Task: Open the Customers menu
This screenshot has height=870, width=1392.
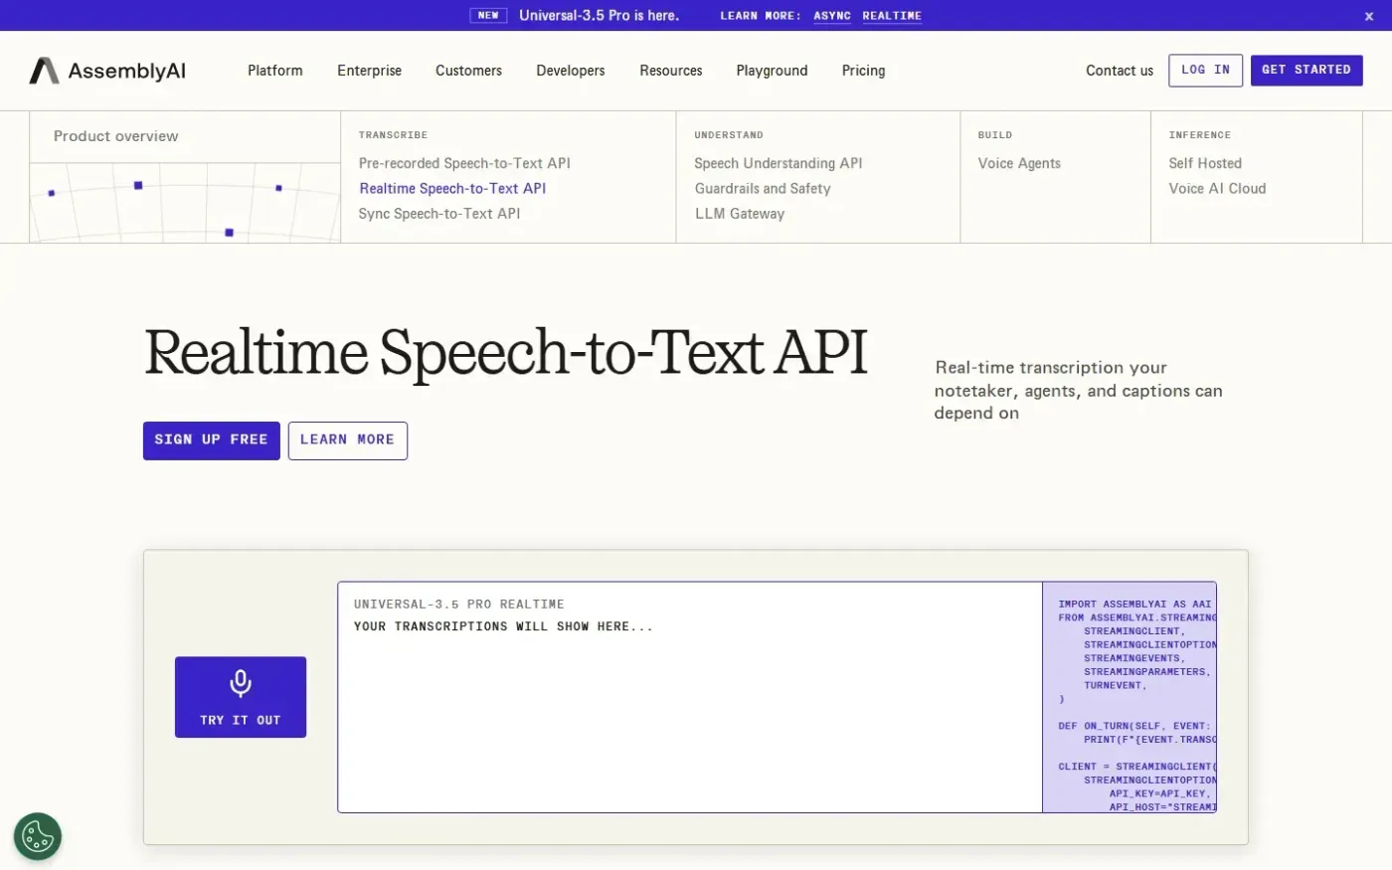Action: click(468, 71)
